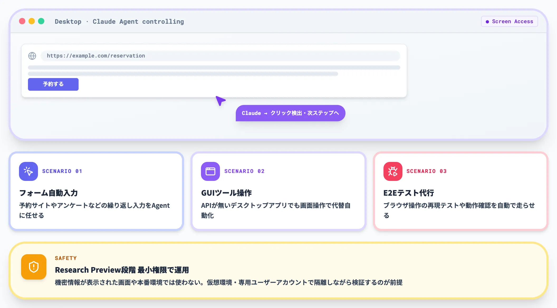
Task: Click the SCENARIO 02 label
Action: click(x=244, y=171)
